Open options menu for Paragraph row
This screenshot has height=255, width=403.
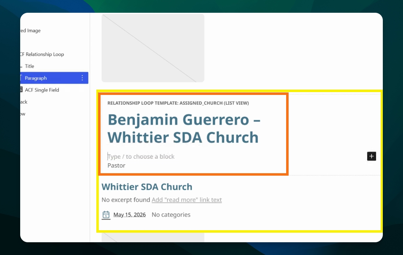pyautogui.click(x=82, y=78)
